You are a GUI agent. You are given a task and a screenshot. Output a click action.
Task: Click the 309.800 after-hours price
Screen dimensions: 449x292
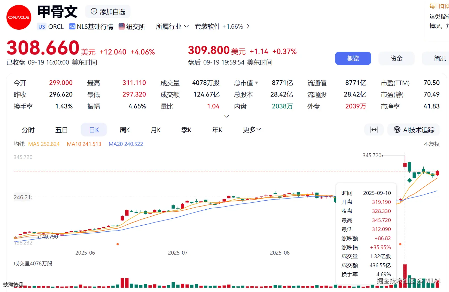click(x=209, y=50)
